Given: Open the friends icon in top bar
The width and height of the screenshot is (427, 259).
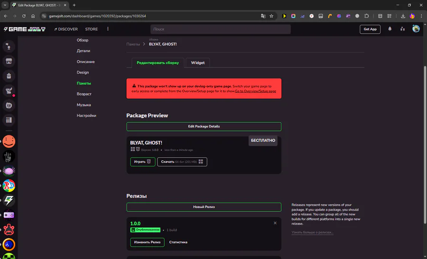Looking at the screenshot, I should pyautogui.click(x=402, y=29).
